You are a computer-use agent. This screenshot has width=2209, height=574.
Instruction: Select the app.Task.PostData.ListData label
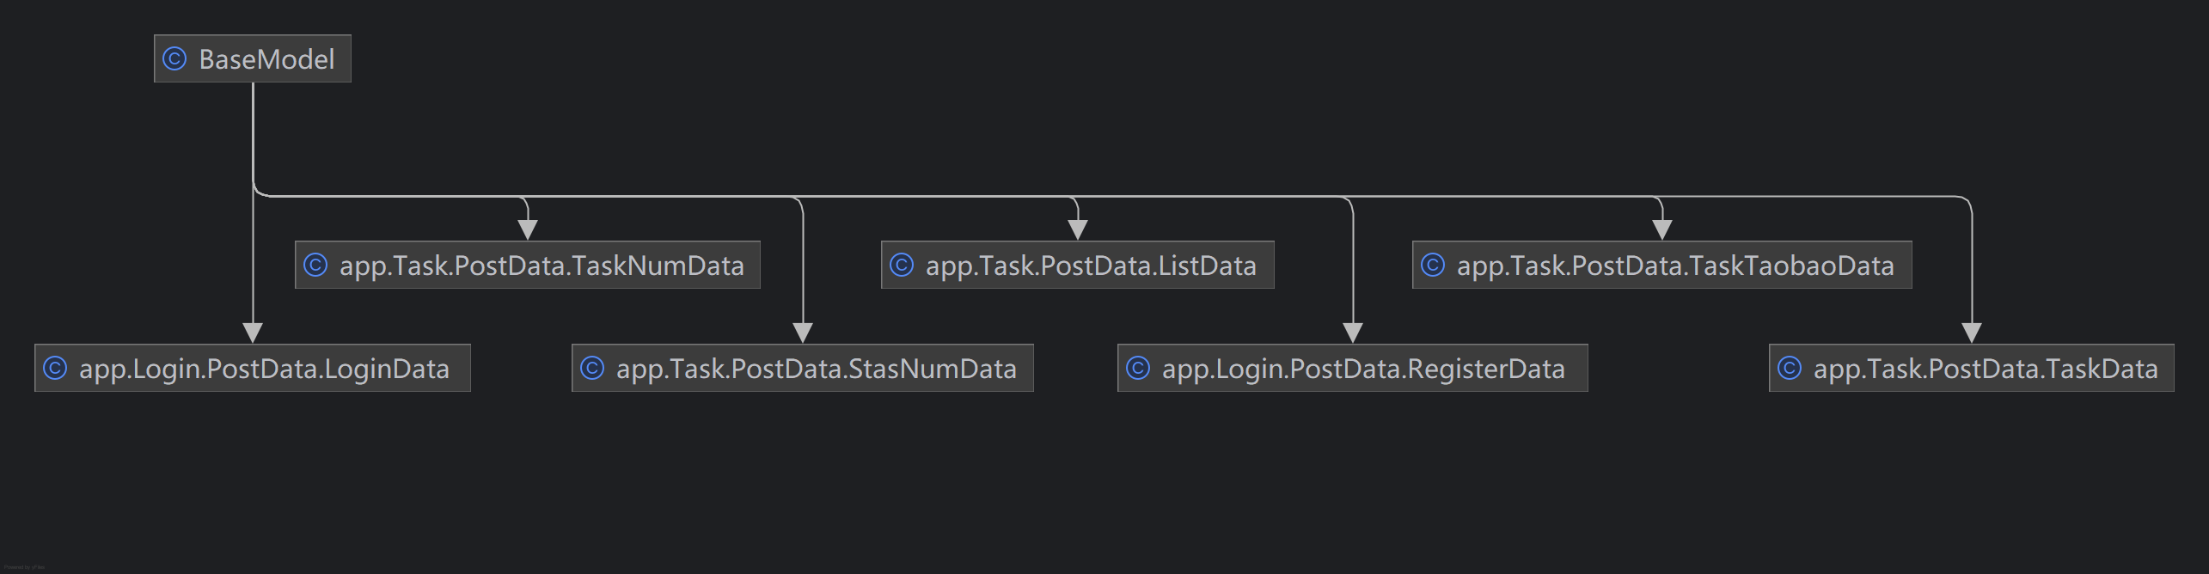(x=1091, y=266)
